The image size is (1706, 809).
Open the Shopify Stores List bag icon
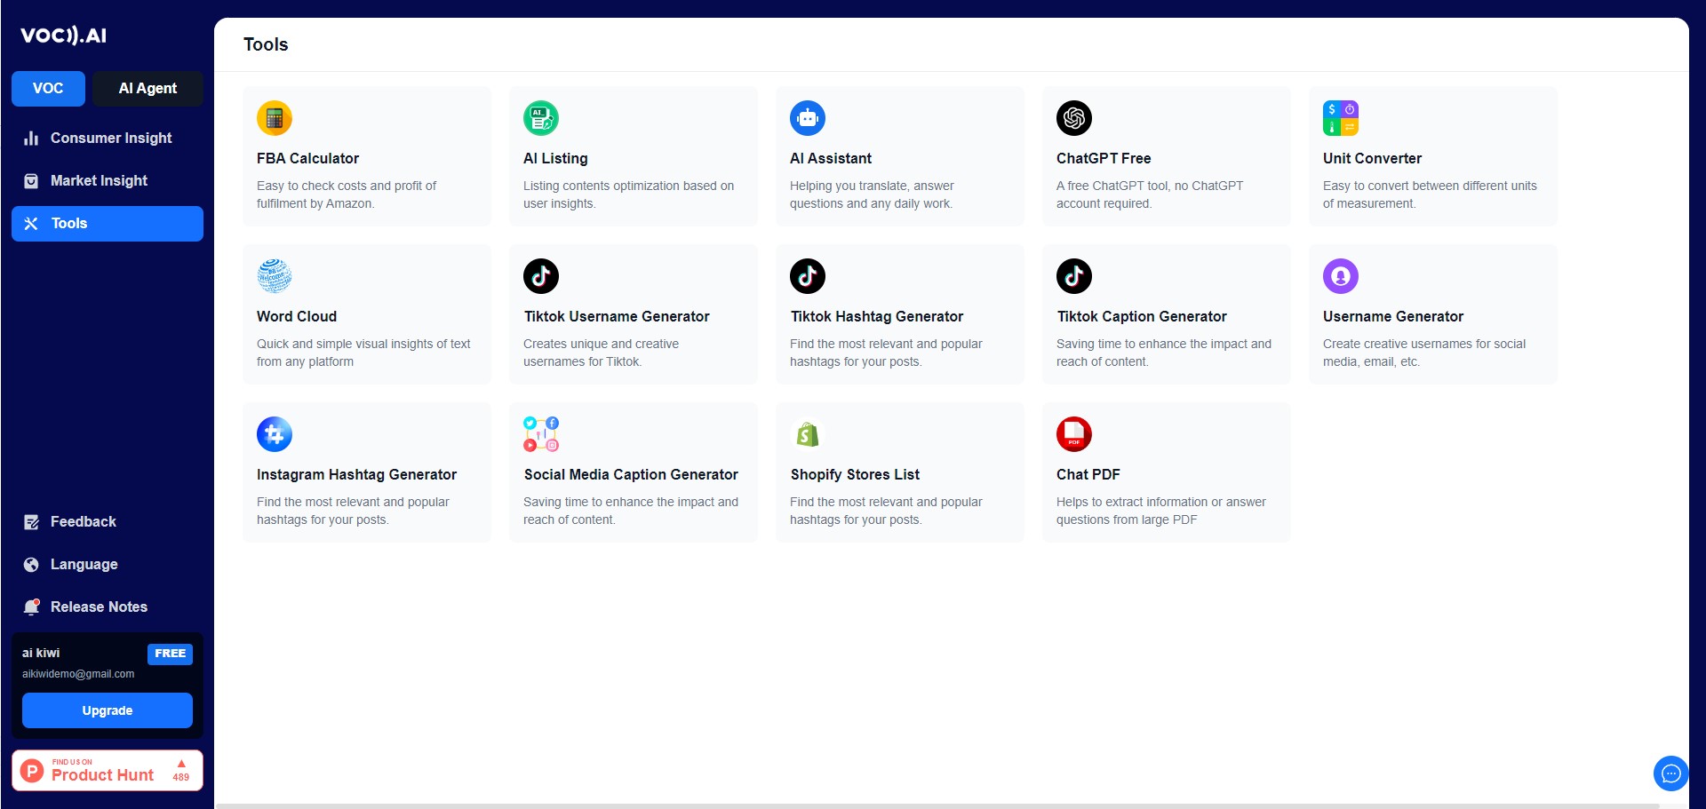808,434
